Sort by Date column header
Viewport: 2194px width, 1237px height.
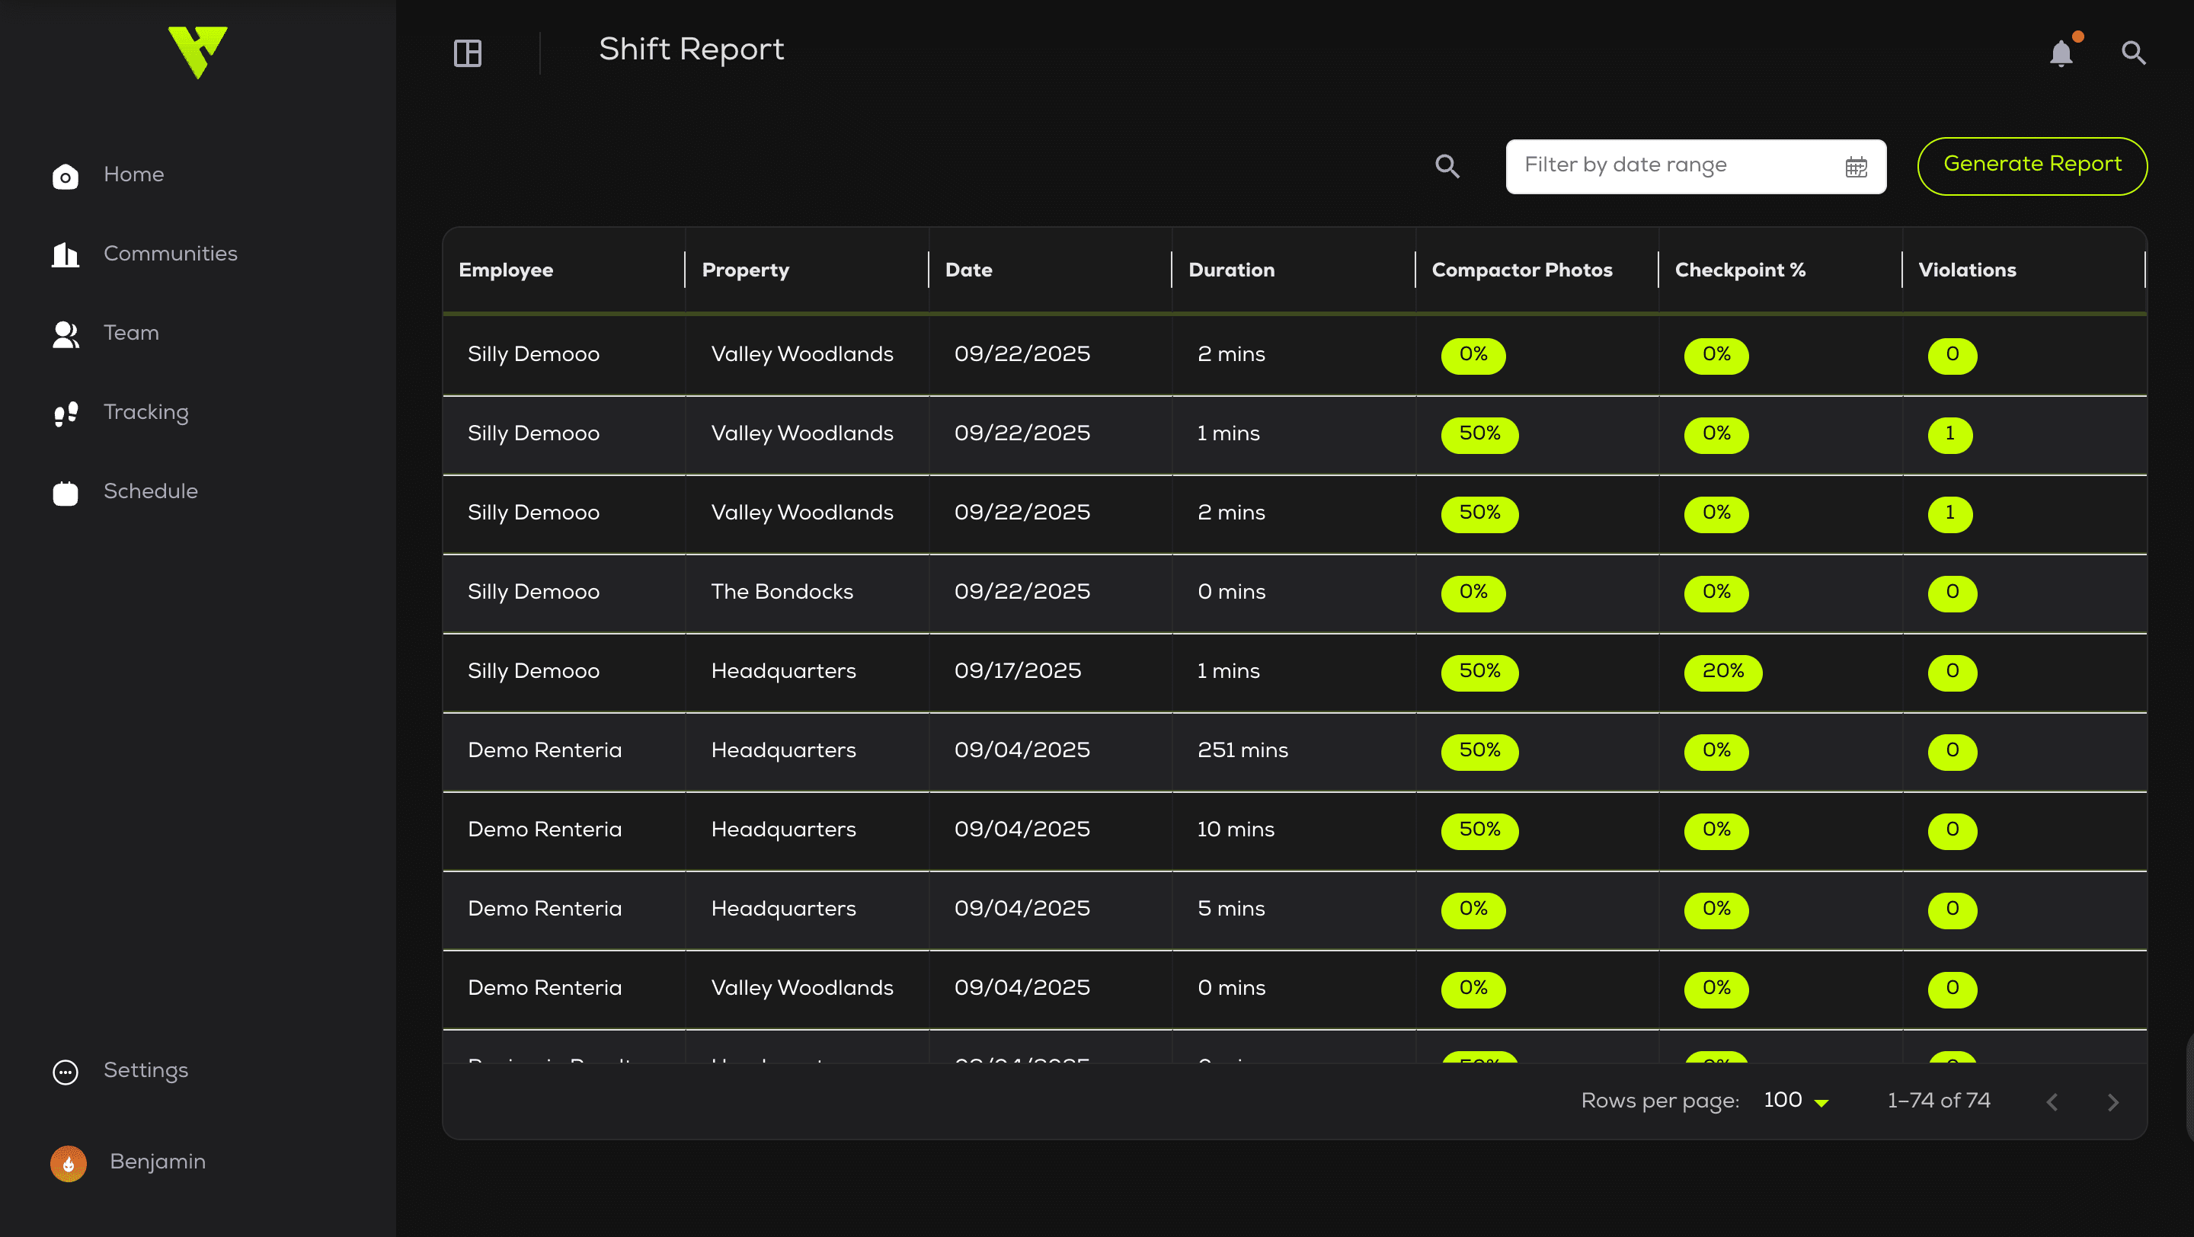click(968, 270)
